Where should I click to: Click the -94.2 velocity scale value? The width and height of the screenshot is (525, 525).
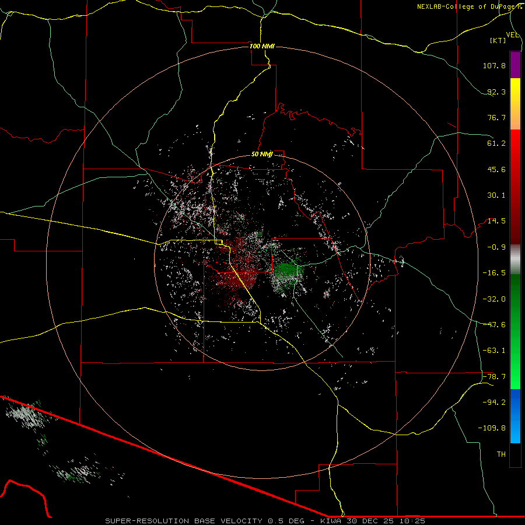pyautogui.click(x=494, y=402)
